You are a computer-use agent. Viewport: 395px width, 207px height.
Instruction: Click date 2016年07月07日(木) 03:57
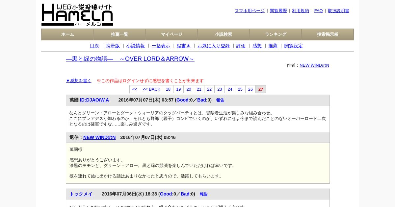[x=146, y=100]
